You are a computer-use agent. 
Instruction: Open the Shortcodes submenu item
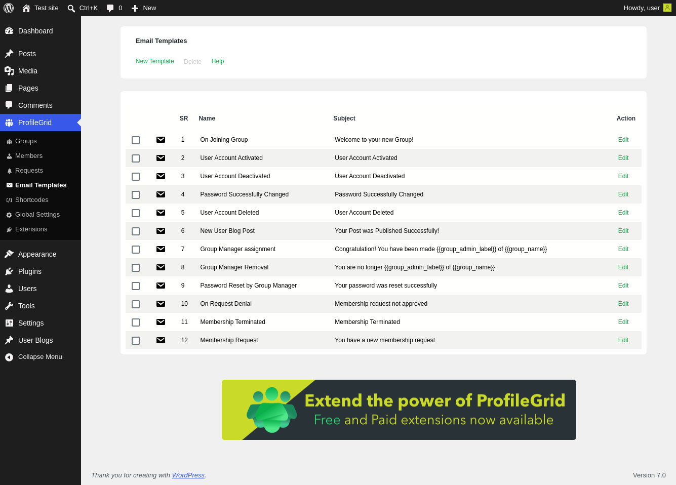(32, 200)
